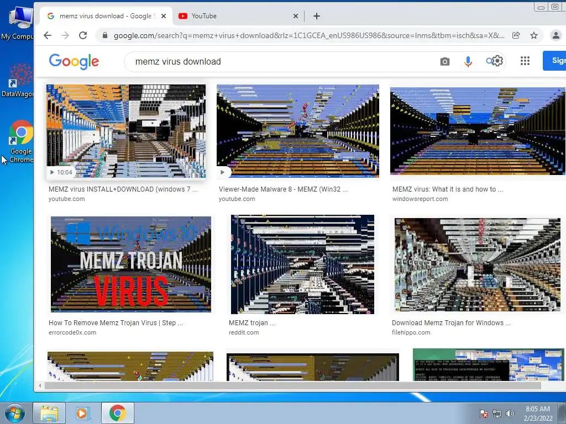Open the DataWagon desktop shortcut
The width and height of the screenshot is (566, 424).
(x=17, y=80)
